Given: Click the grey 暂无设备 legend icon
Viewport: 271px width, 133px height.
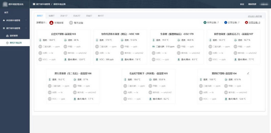Looking at the screenshot, I should tap(71, 23).
